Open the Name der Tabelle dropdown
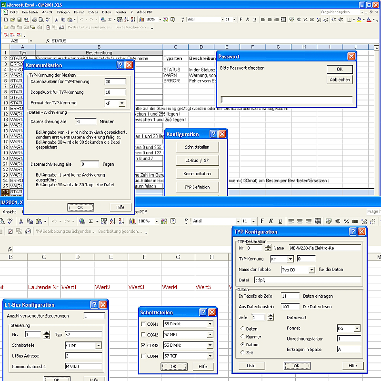 tap(311, 270)
